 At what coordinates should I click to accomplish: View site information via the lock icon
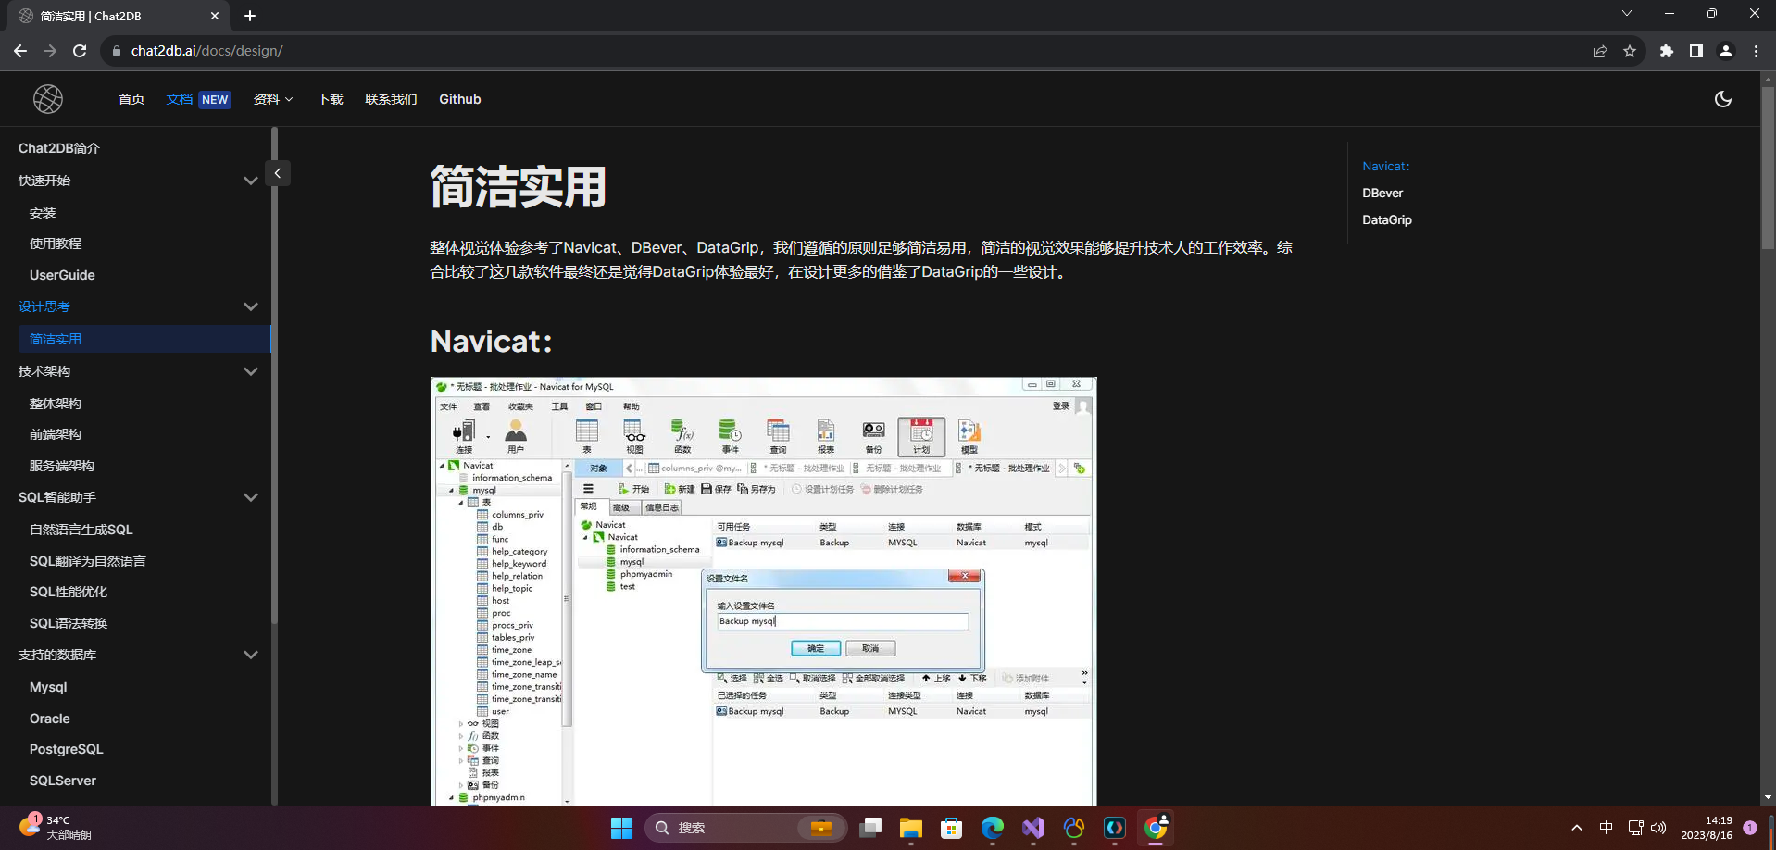(x=116, y=51)
